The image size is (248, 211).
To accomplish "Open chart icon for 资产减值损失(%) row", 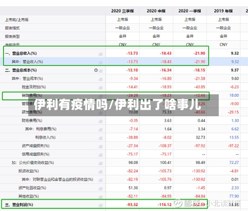I will 101,146.
